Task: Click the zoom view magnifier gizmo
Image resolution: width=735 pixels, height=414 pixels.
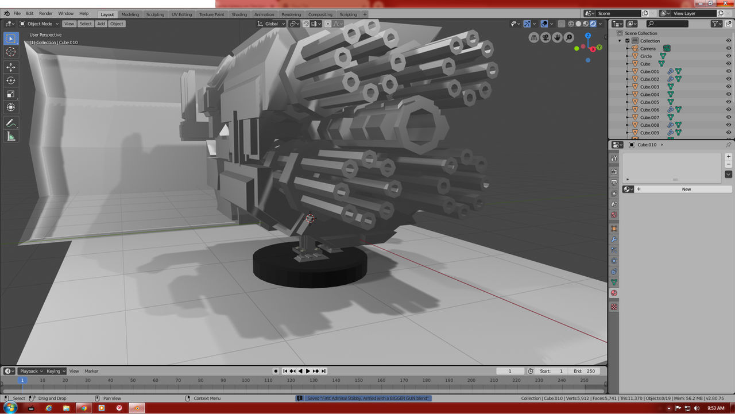Action: click(x=568, y=37)
